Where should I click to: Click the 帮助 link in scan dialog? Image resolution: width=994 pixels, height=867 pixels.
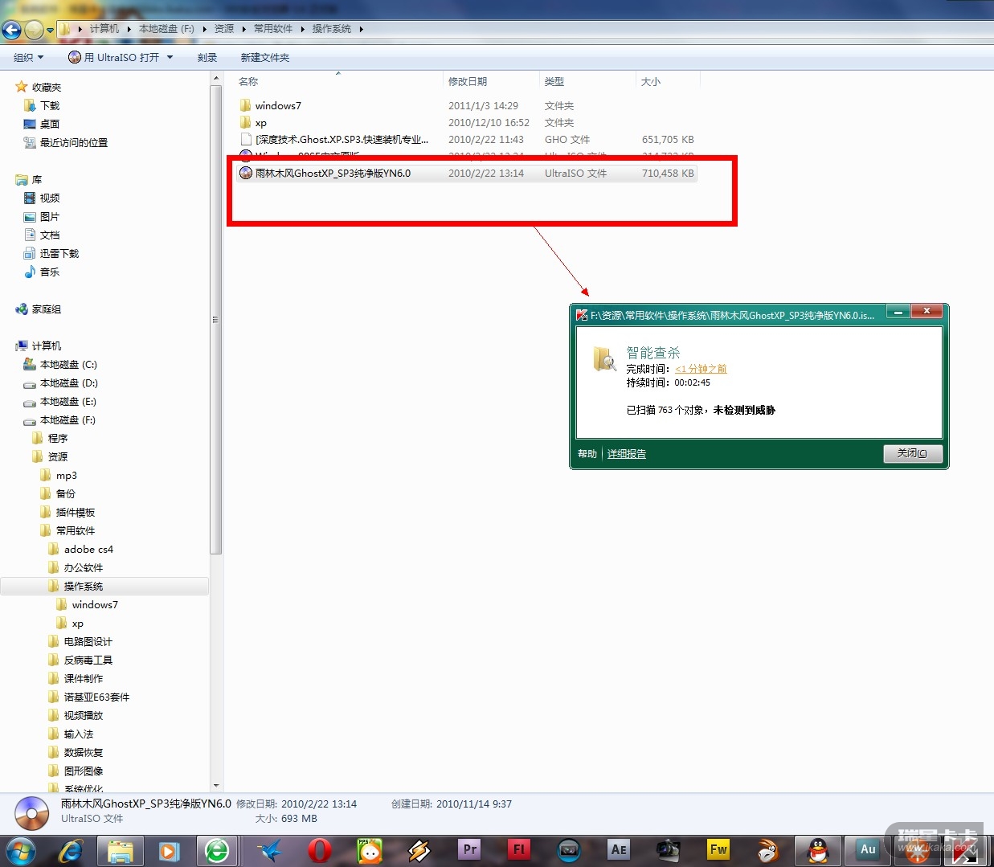pyautogui.click(x=587, y=454)
